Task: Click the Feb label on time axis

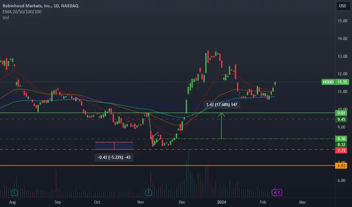Action: click(263, 202)
